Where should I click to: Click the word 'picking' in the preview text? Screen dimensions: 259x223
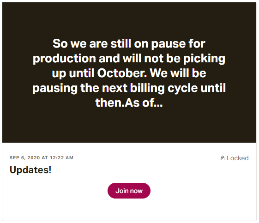[205, 59]
